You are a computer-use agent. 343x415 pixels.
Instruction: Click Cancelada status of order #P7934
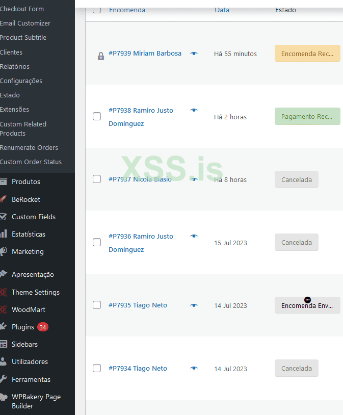coord(297,368)
